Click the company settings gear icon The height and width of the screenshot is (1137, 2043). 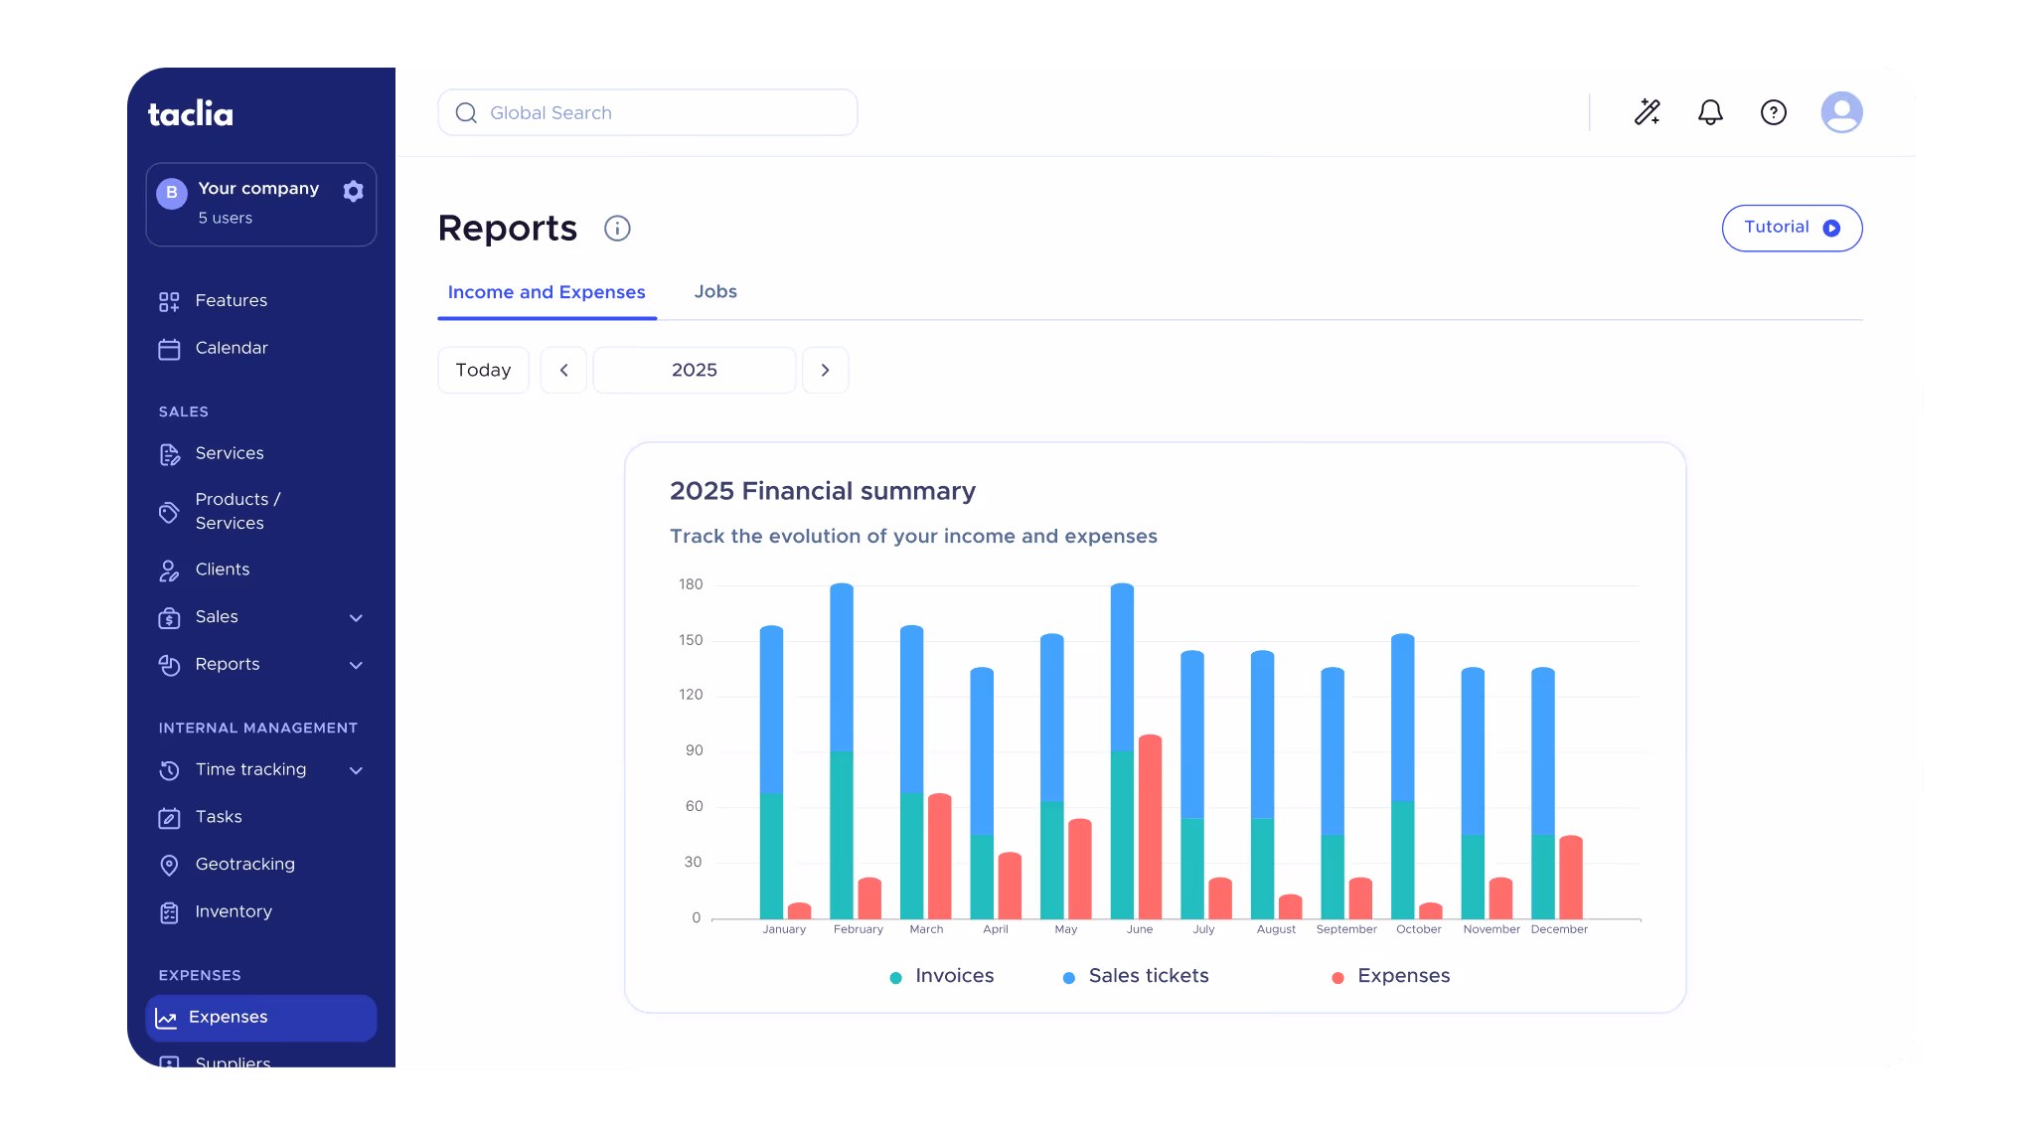[x=353, y=192]
